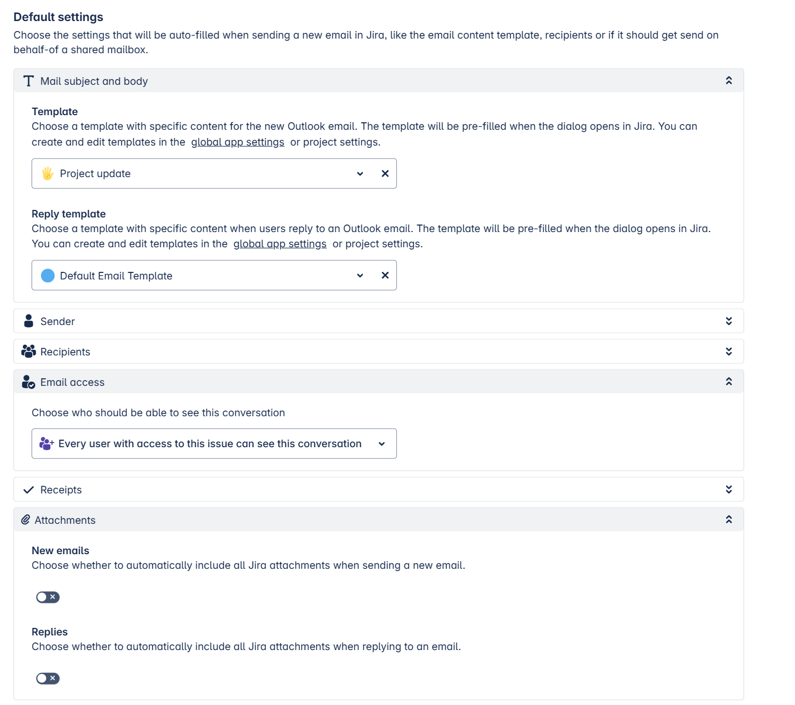Click the Sender person icon

[x=28, y=321]
